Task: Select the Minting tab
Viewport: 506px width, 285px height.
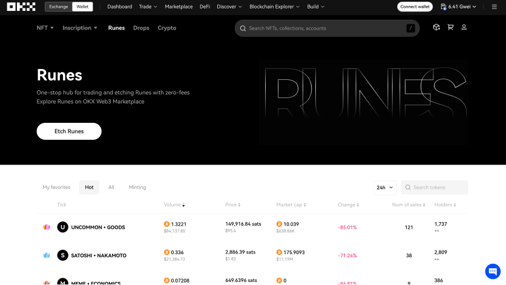Action: 137,187
